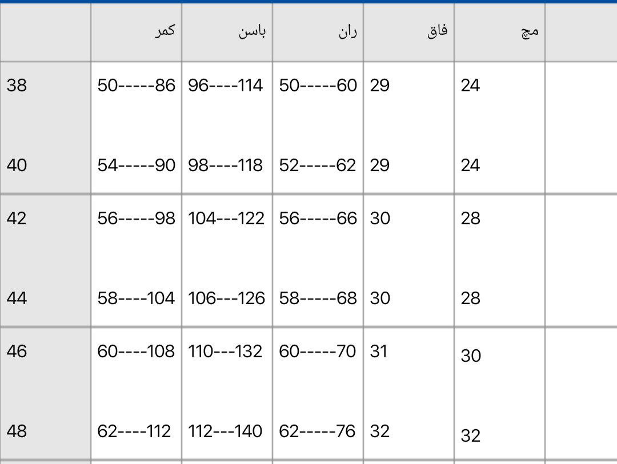Click the cell reading 112---140
The image size is (617, 464).
226,431
